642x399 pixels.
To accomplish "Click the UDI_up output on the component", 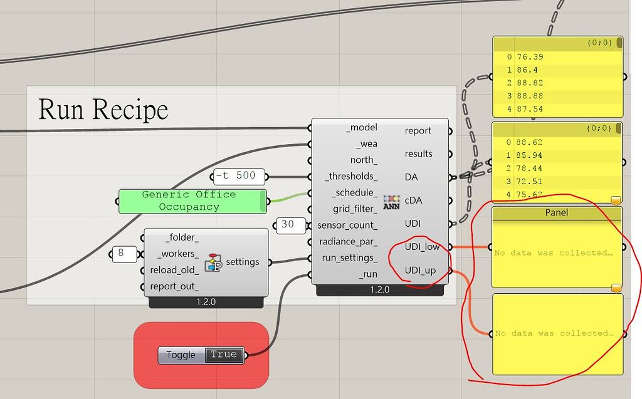I will (x=421, y=270).
